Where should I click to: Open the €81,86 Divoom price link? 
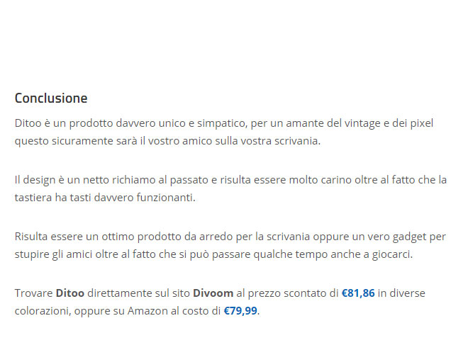pos(357,293)
